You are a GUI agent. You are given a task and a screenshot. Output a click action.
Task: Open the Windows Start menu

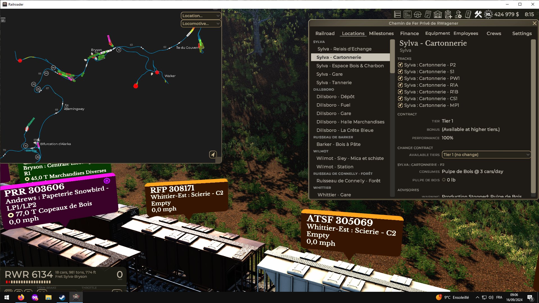pos(7,297)
